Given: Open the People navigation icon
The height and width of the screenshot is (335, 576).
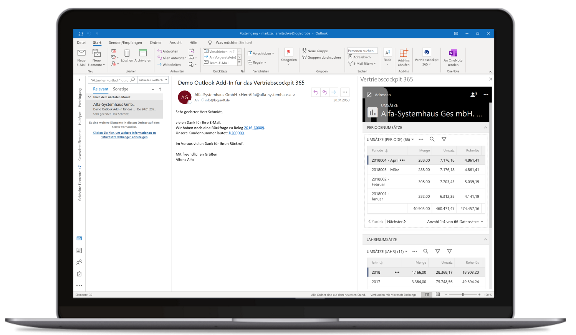Looking at the screenshot, I should 79,262.
